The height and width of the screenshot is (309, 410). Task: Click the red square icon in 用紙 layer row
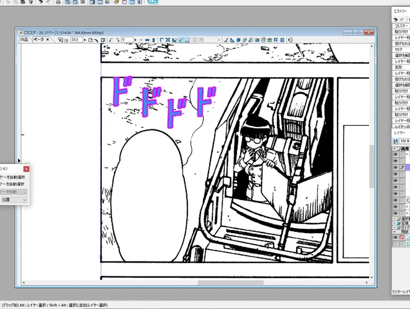click(402, 237)
